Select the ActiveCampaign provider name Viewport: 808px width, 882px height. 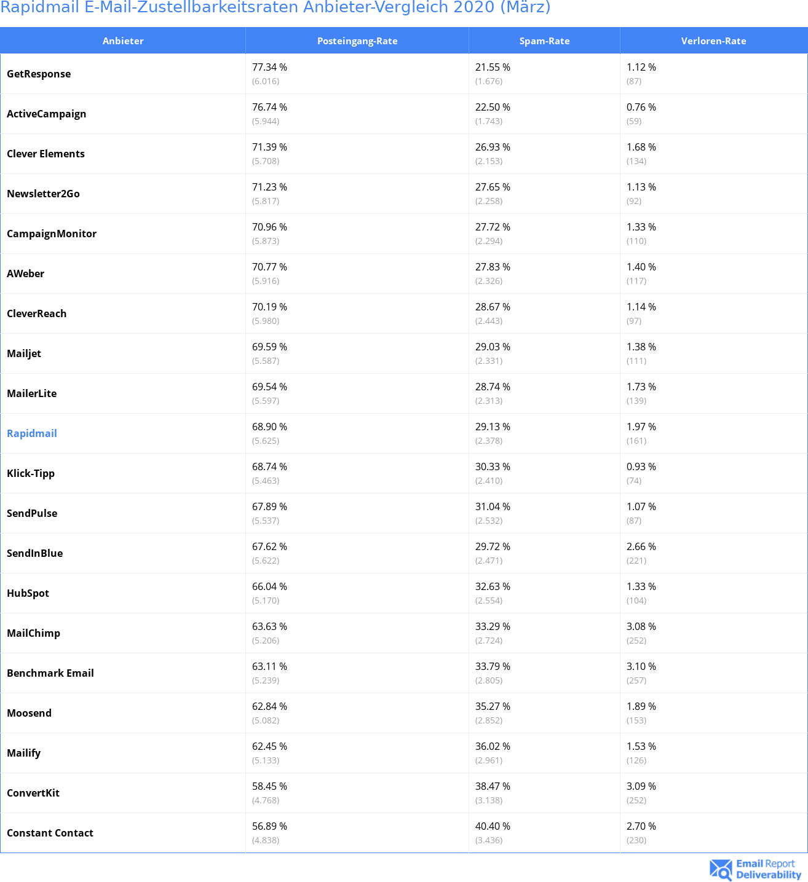point(47,114)
